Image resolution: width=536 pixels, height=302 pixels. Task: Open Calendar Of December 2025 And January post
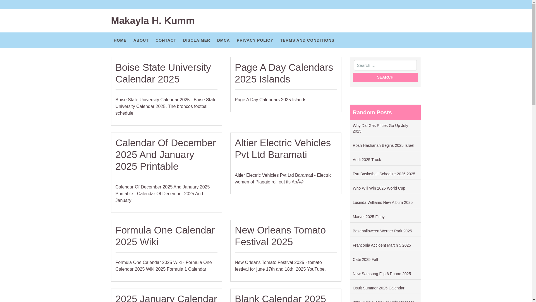pos(166,155)
